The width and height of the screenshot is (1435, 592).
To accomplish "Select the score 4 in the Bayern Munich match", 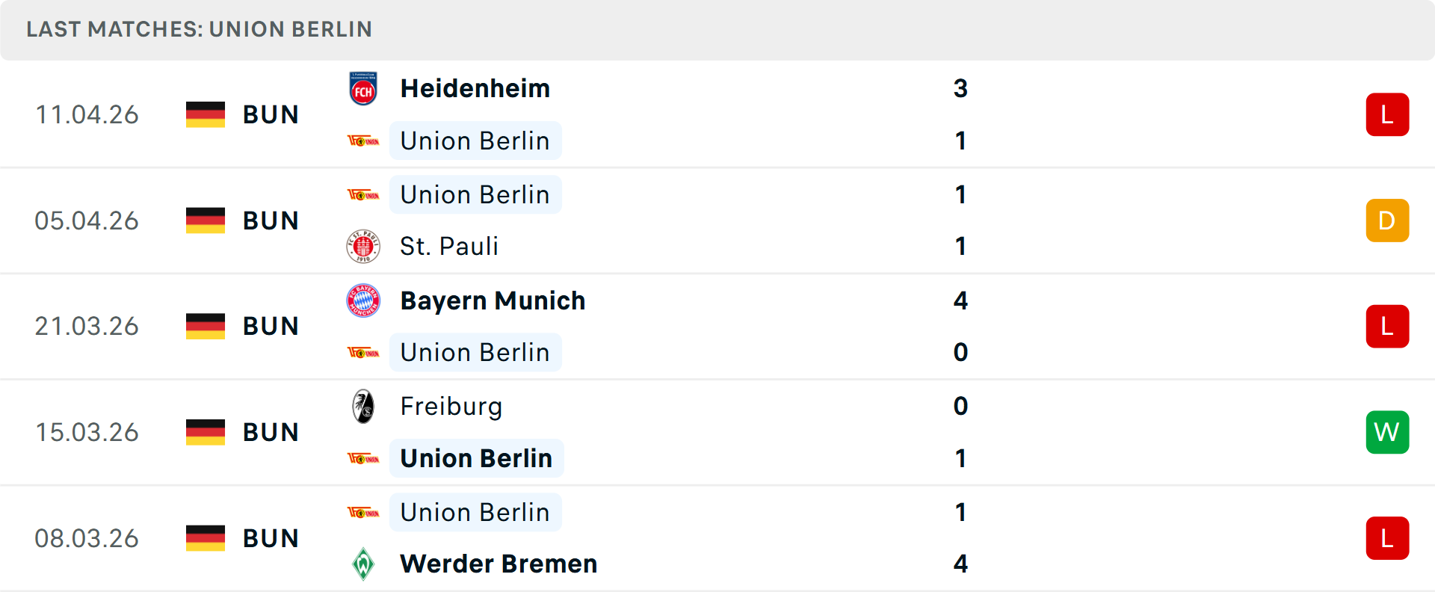I will (x=960, y=300).
